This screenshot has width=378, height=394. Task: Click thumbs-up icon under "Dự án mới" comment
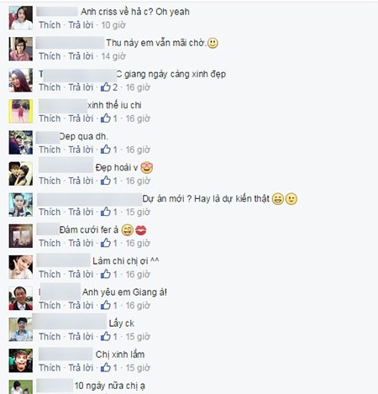tap(106, 212)
